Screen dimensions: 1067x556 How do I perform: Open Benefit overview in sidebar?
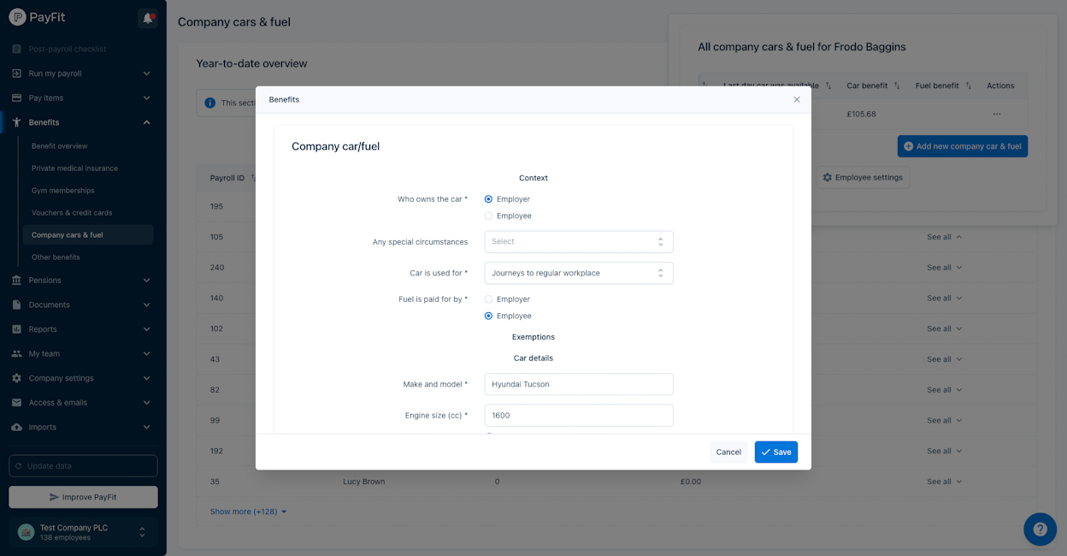pyautogui.click(x=60, y=146)
